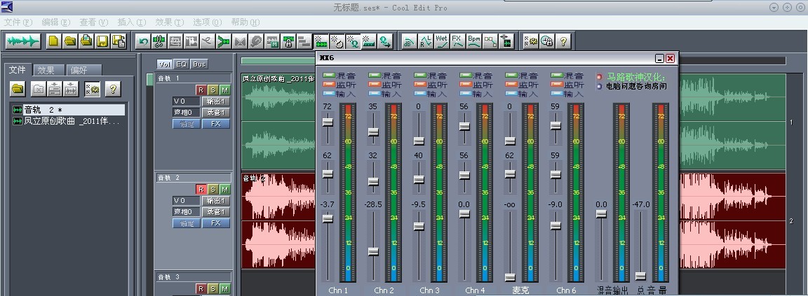The width and height of the screenshot is (808, 296).
Task: Mute track 1 with its M button
Action: (224, 90)
